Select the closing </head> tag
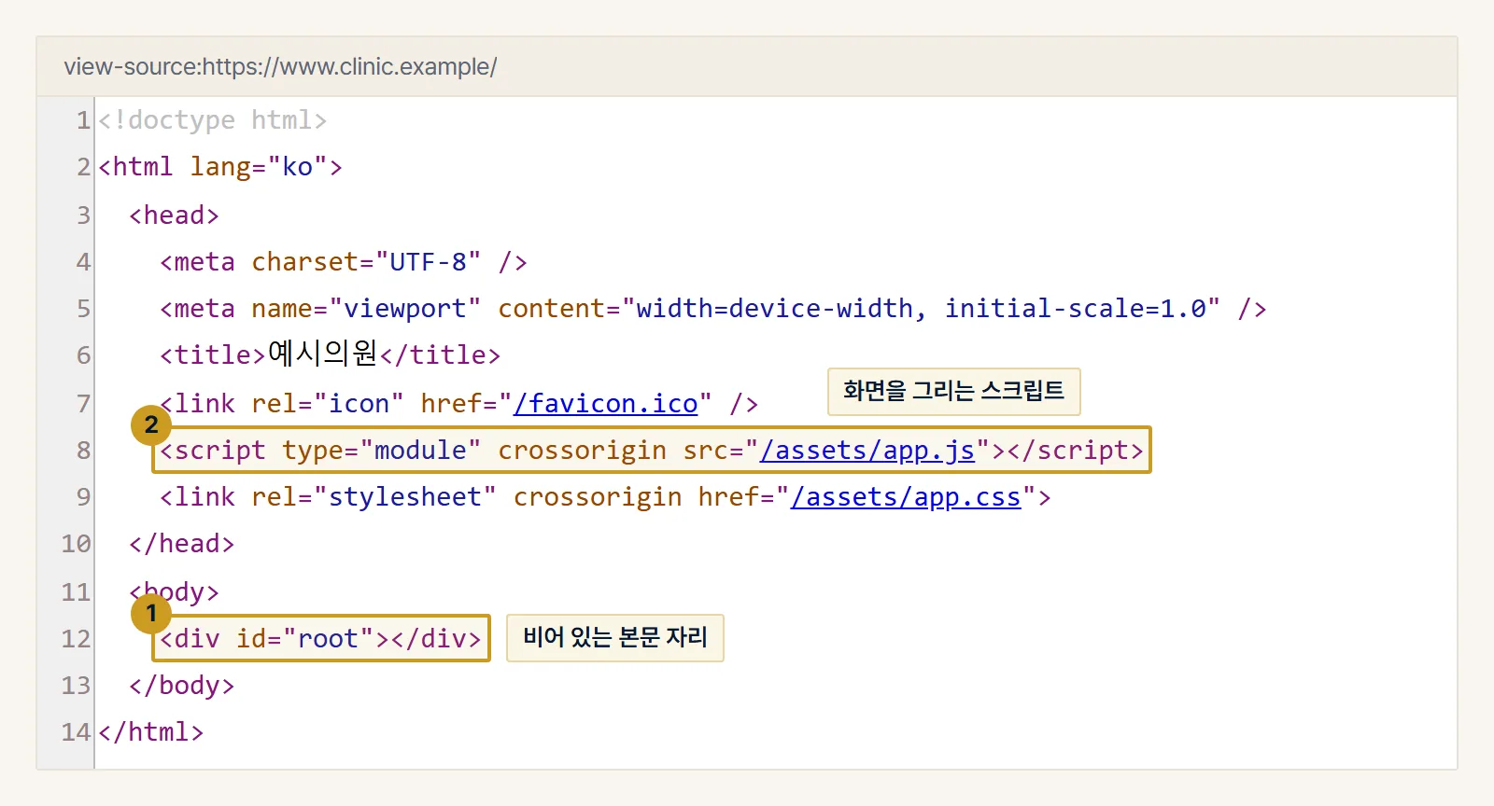Image resolution: width=1494 pixels, height=806 pixels. pos(182,544)
